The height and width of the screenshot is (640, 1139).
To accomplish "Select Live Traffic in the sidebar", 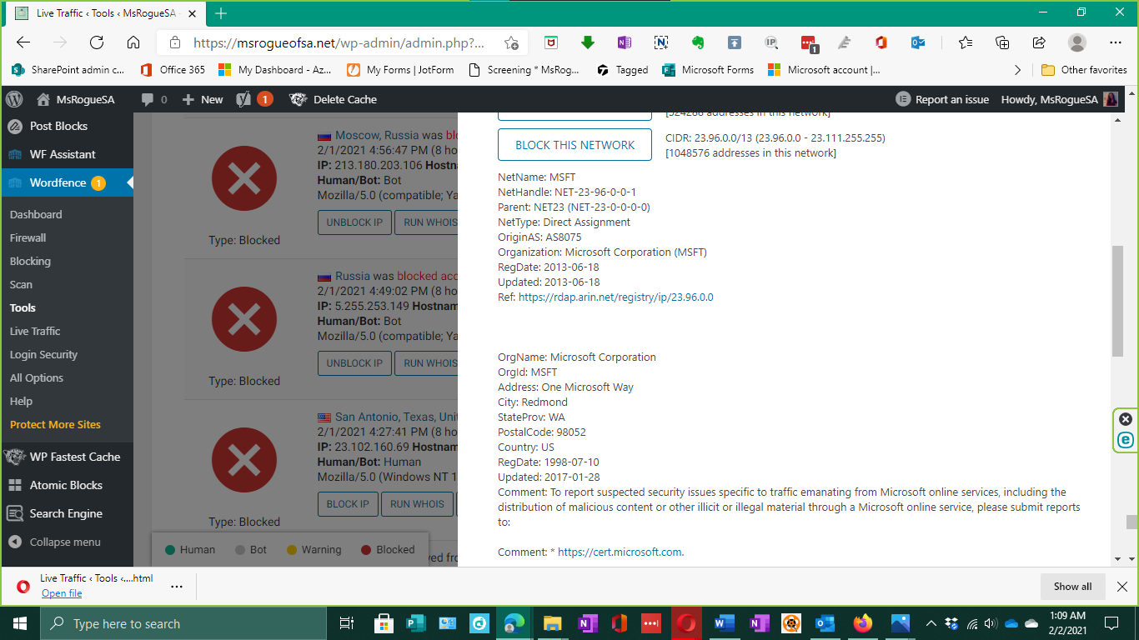I will coord(35,331).
